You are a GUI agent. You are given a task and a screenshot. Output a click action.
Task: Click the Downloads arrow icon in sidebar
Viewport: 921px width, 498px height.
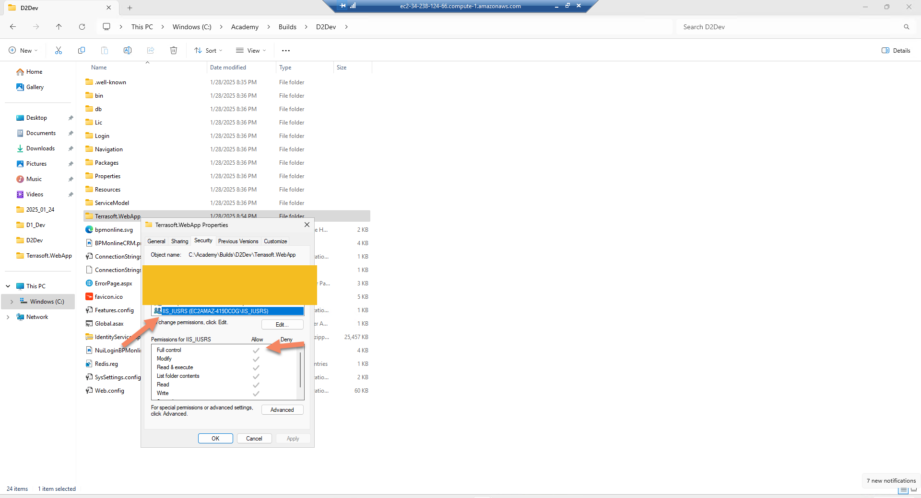tap(20, 148)
